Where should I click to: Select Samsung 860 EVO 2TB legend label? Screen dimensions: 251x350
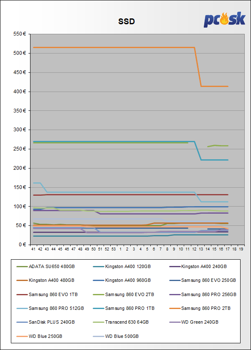pos(130,295)
